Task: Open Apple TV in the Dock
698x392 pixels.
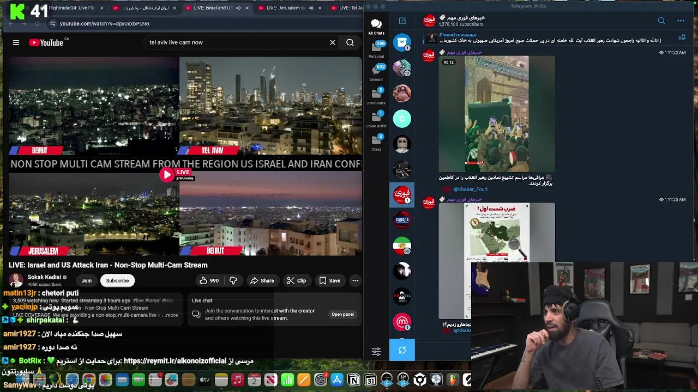Action: pos(204,380)
